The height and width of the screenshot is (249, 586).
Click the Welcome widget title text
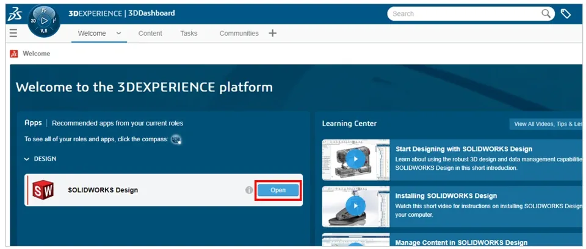[36, 54]
